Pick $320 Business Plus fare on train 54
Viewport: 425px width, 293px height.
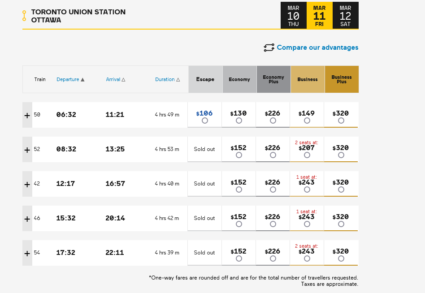click(341, 259)
